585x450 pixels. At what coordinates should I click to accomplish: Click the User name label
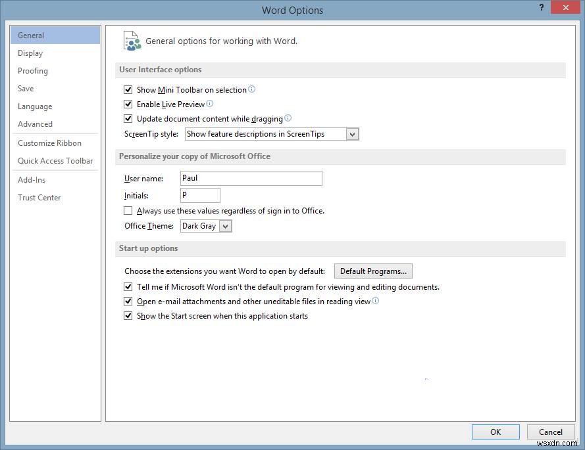point(143,179)
